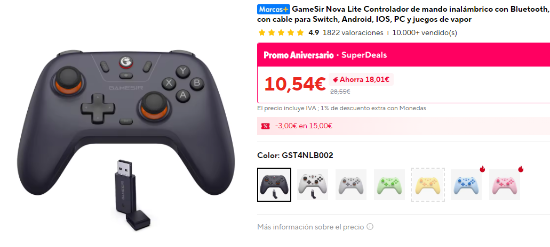The image size is (550, 247).
Task: Pick the pink controller color variant
Action: pyautogui.click(x=505, y=185)
